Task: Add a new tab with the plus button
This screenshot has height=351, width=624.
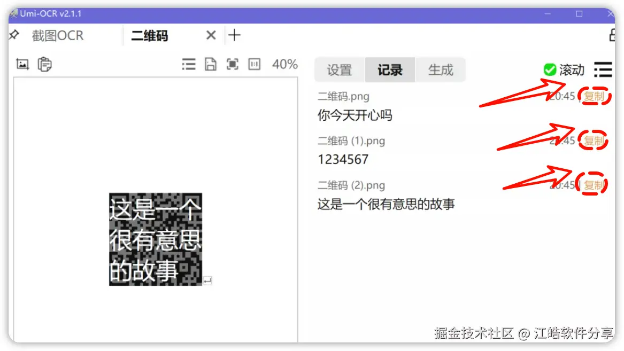Action: (x=234, y=35)
